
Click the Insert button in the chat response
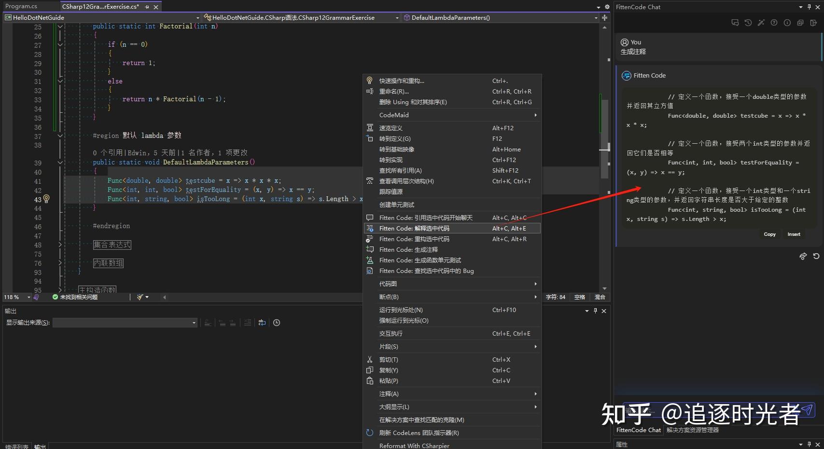tap(794, 234)
